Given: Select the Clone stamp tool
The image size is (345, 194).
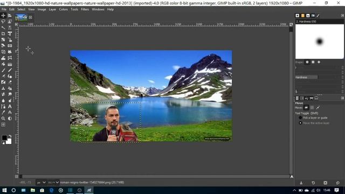Looking at the screenshot, I should (x=3, y=88).
